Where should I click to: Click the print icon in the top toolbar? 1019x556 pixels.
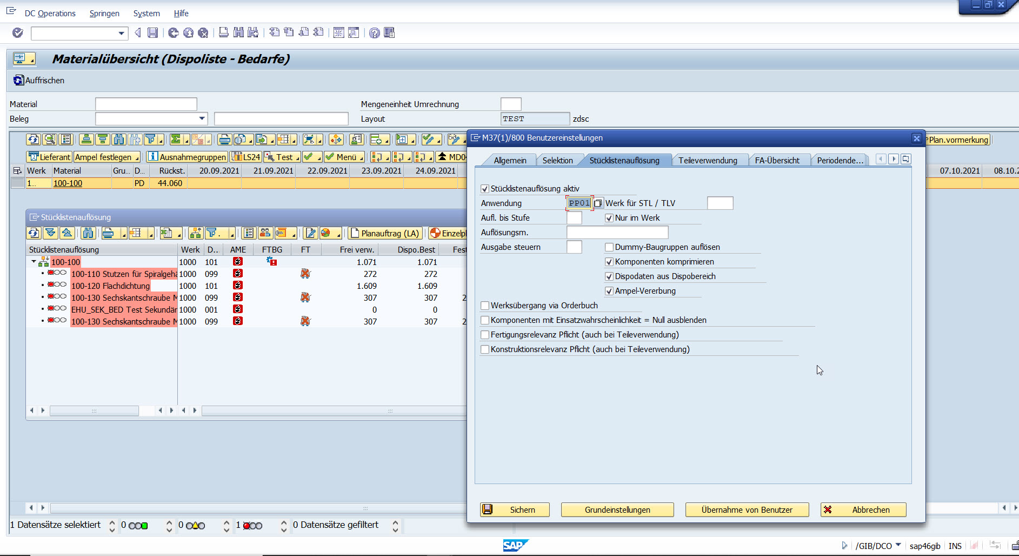point(223,33)
